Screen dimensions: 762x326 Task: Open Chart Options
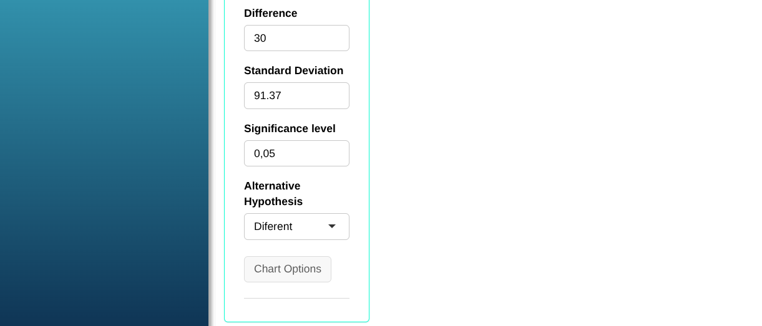288,269
